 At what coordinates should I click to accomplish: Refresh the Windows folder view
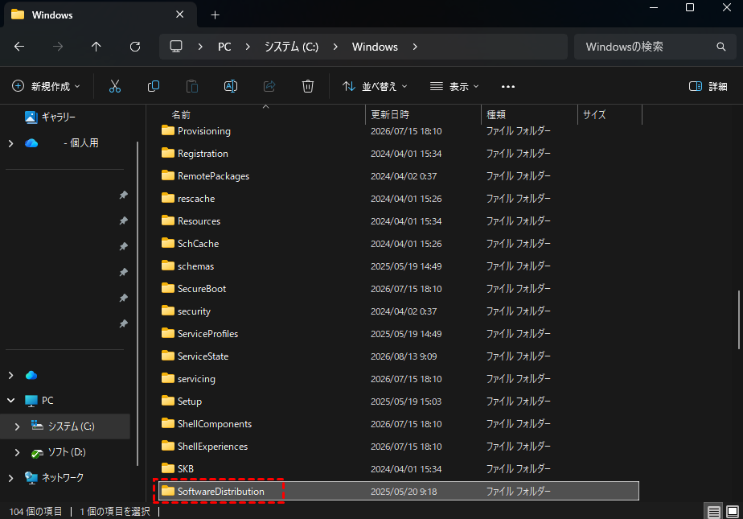tap(135, 47)
